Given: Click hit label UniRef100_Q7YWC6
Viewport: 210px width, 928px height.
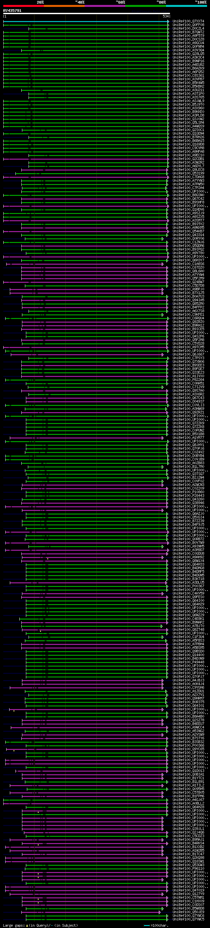Looking at the screenshot, I should tap(188, 915).
